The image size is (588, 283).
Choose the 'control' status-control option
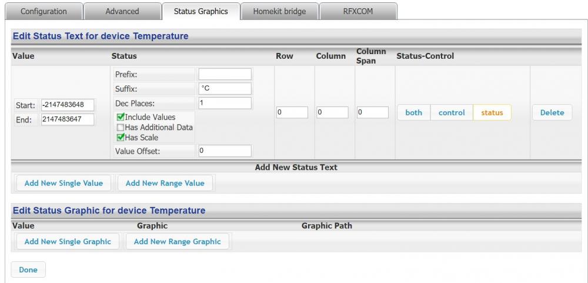click(x=452, y=112)
